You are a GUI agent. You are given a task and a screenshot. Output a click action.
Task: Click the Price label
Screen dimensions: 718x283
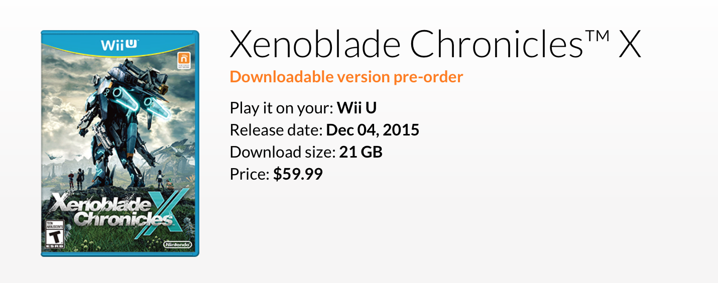(250, 174)
